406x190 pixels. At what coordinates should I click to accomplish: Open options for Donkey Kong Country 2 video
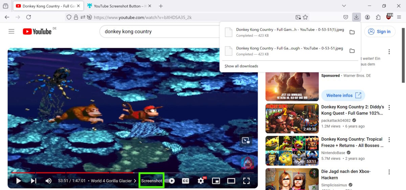(x=389, y=107)
